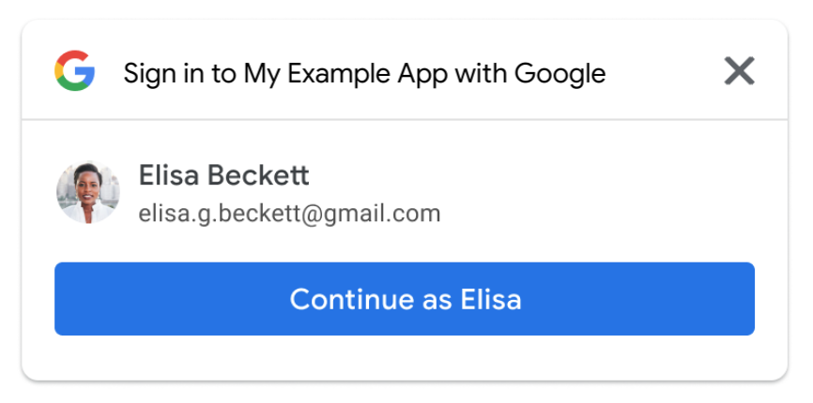Close the Google sign-in prompt
813x403 pixels.
(x=740, y=70)
